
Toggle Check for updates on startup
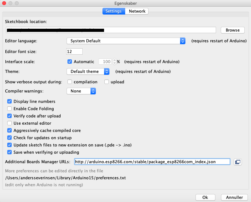tap(9, 138)
